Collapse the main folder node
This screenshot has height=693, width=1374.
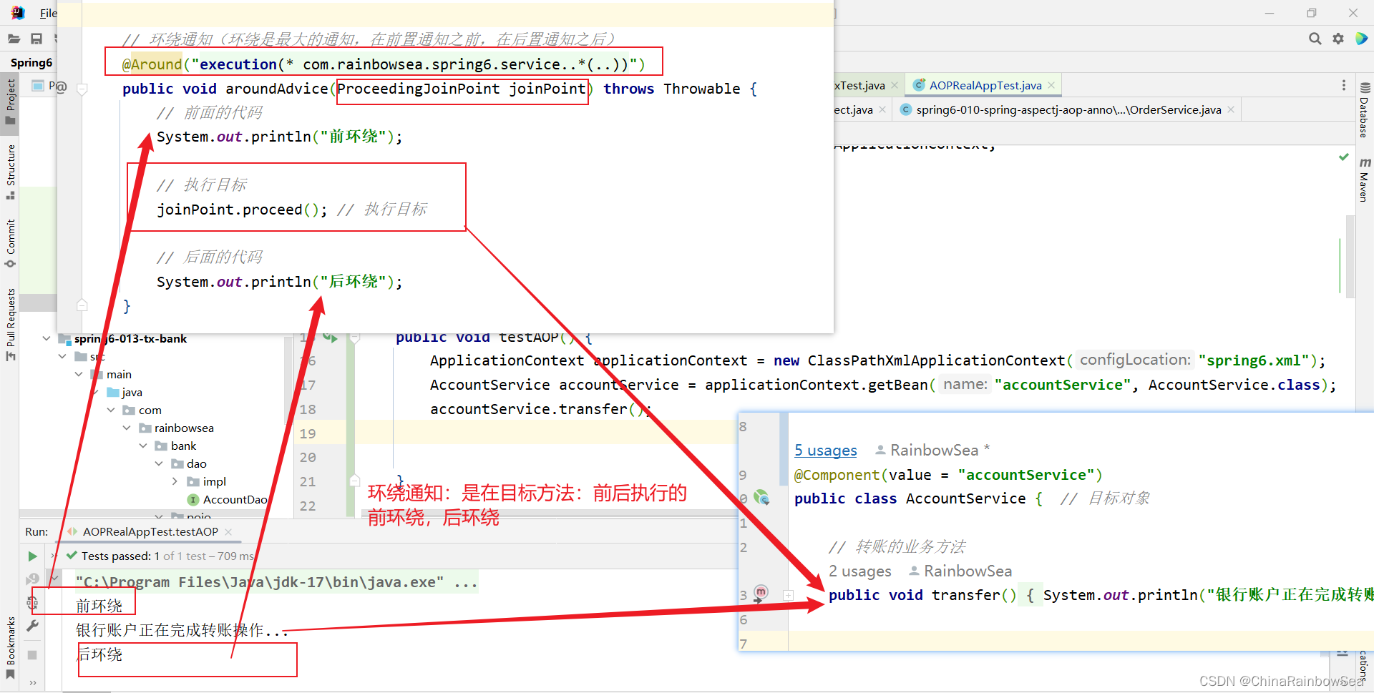pos(79,374)
